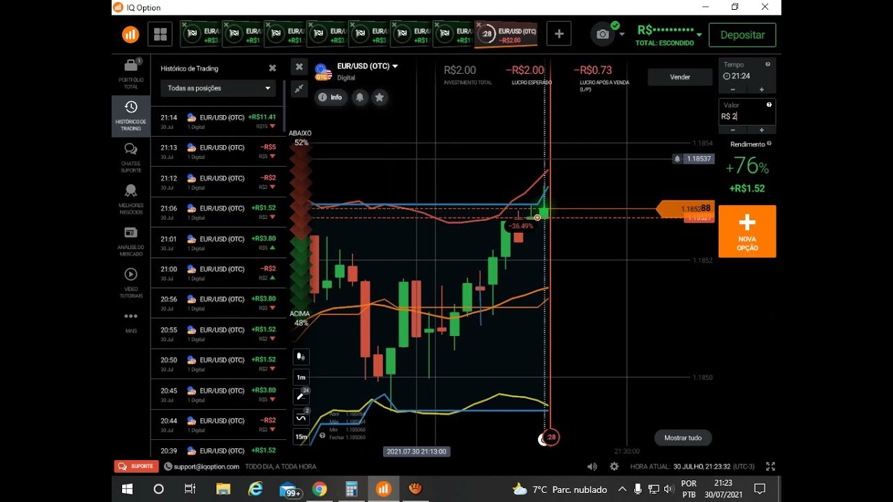
Task: Click the help icon near OHLC values
Action: click(x=322, y=434)
